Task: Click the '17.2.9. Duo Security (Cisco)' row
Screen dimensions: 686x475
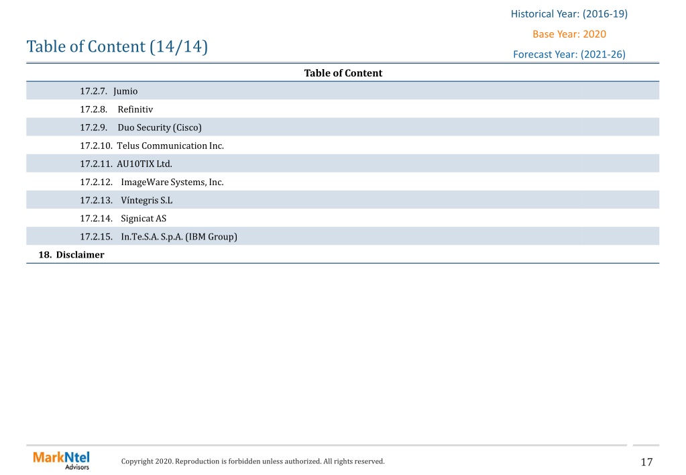Action: click(343, 127)
